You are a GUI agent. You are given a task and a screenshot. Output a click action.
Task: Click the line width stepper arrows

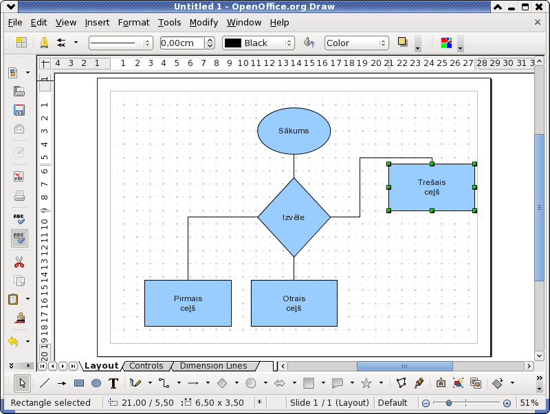210,43
